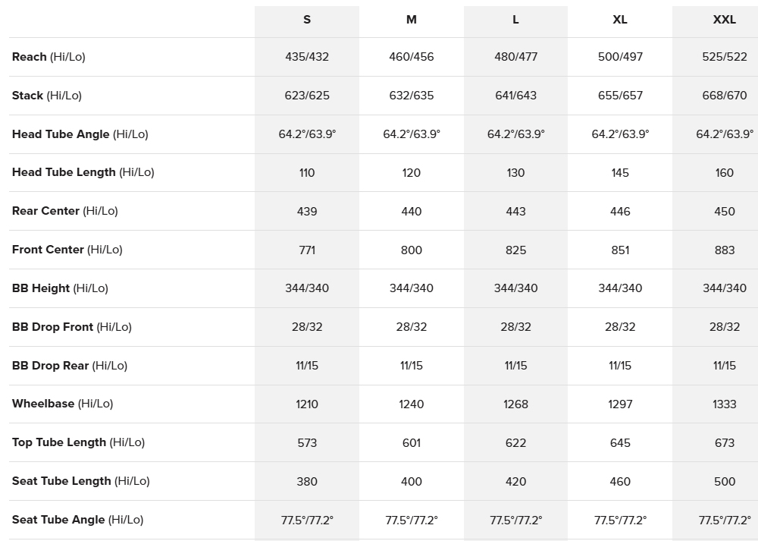Image resolution: width=758 pixels, height=541 pixels.
Task: Click the Seat Tube Angle row label
Action: tap(77, 520)
